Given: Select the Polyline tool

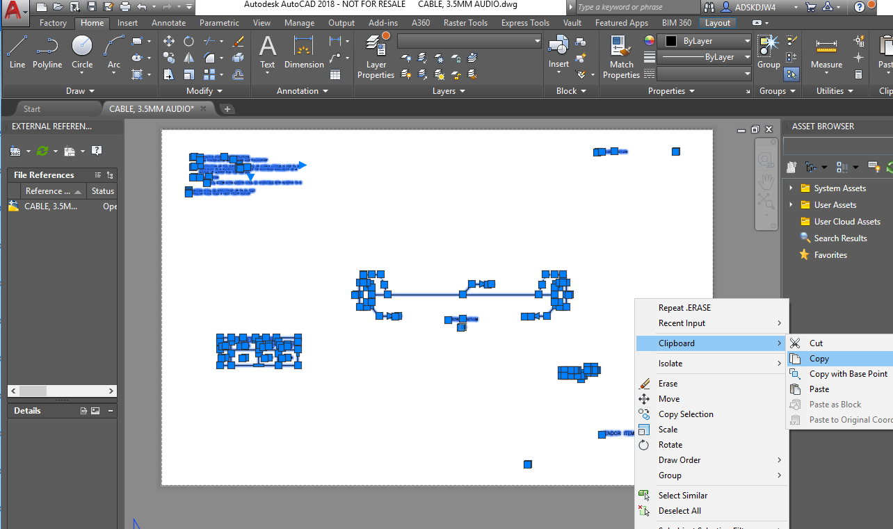Looking at the screenshot, I should point(47,52).
